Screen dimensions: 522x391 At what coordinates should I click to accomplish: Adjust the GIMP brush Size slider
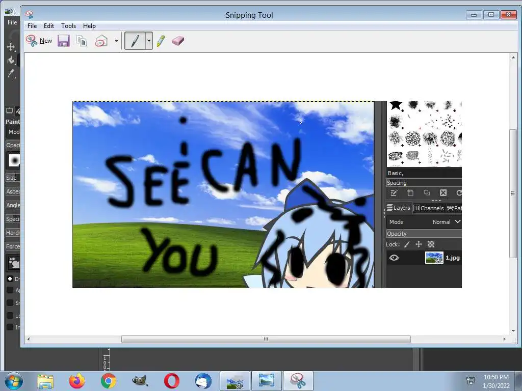pyautogui.click(x=13, y=178)
